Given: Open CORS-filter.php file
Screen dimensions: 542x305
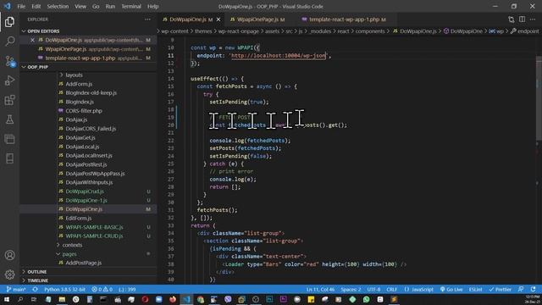Looking at the screenshot, I should (84, 111).
